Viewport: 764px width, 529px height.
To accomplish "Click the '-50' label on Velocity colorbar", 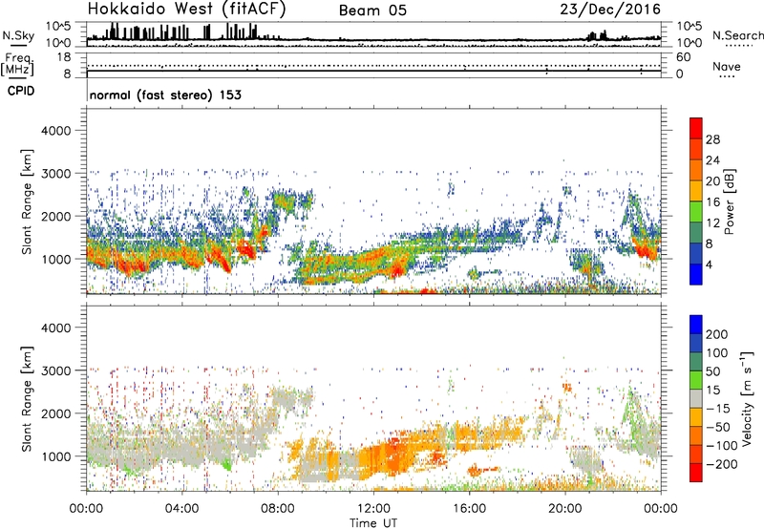I will coord(718,427).
